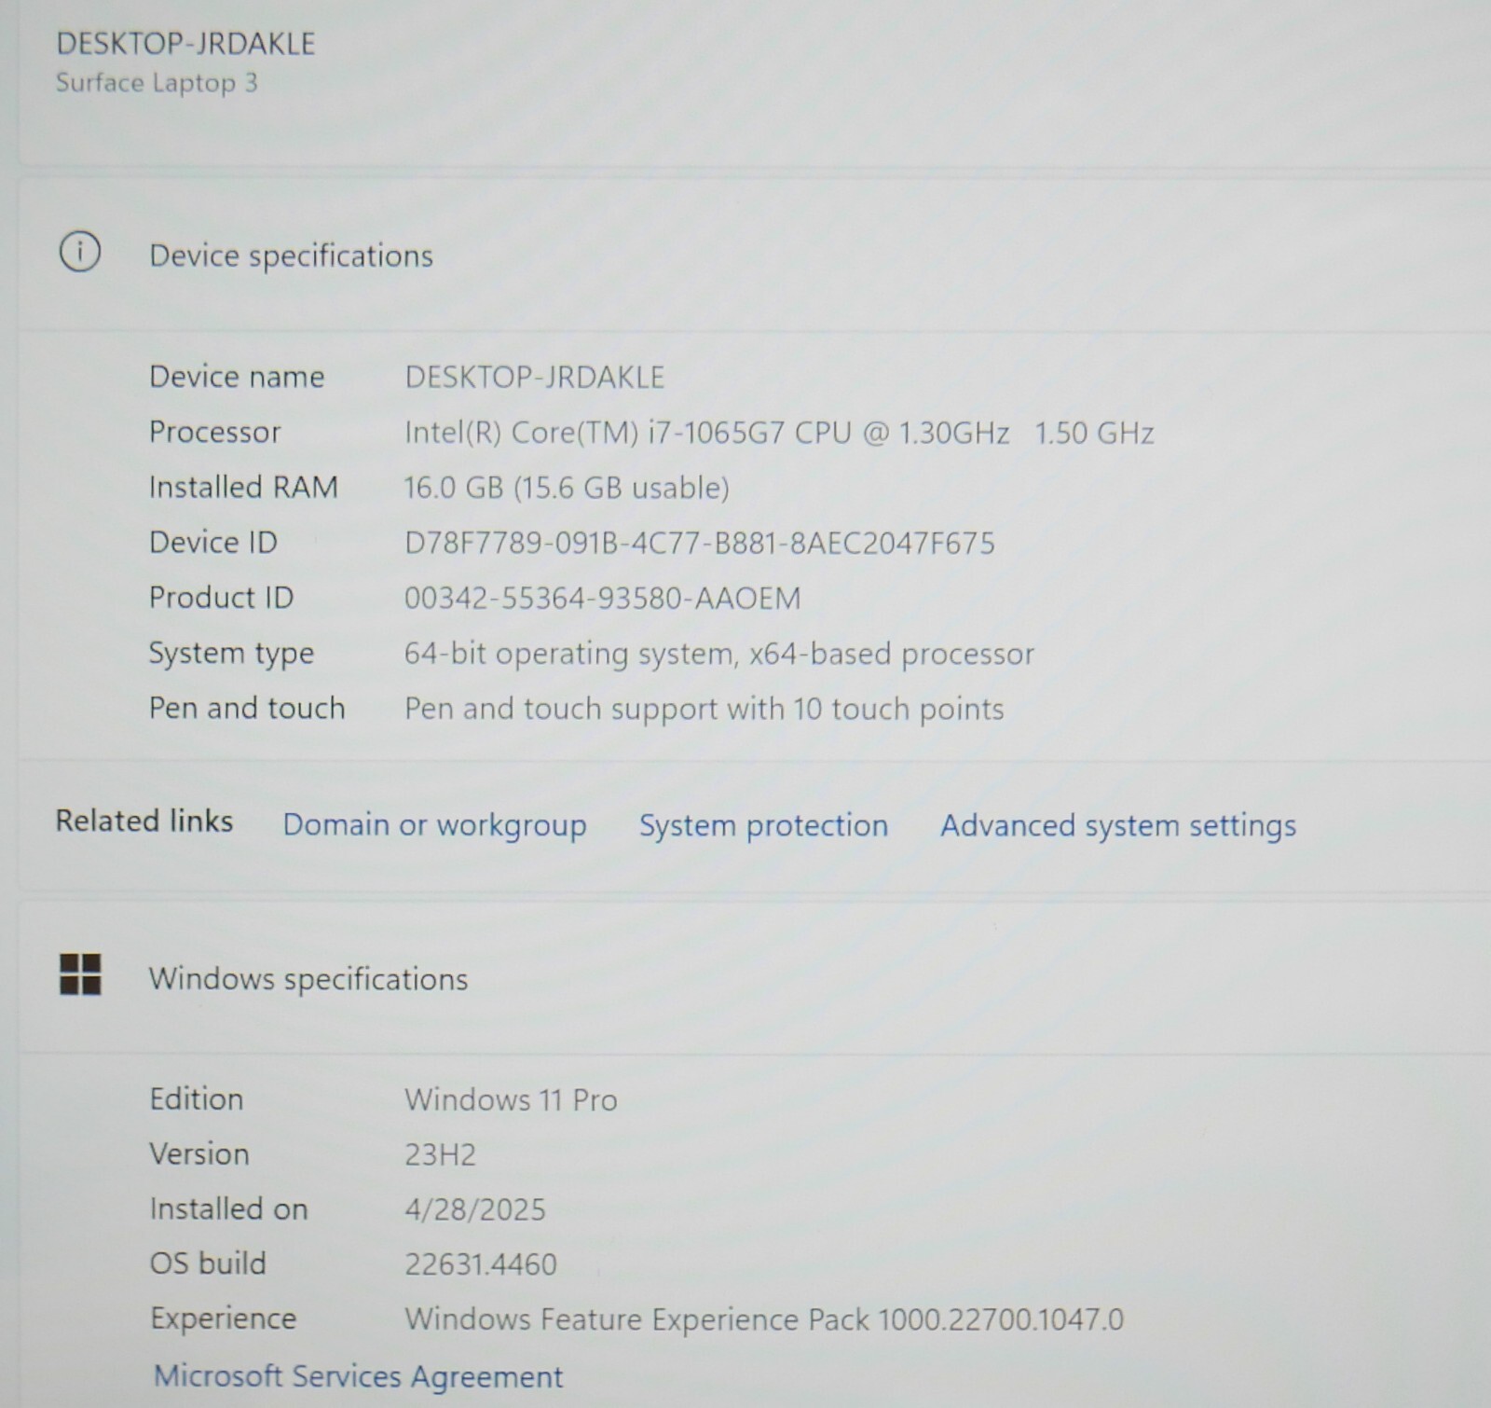
Task: Select the 23H2 version value
Action: pos(440,1154)
